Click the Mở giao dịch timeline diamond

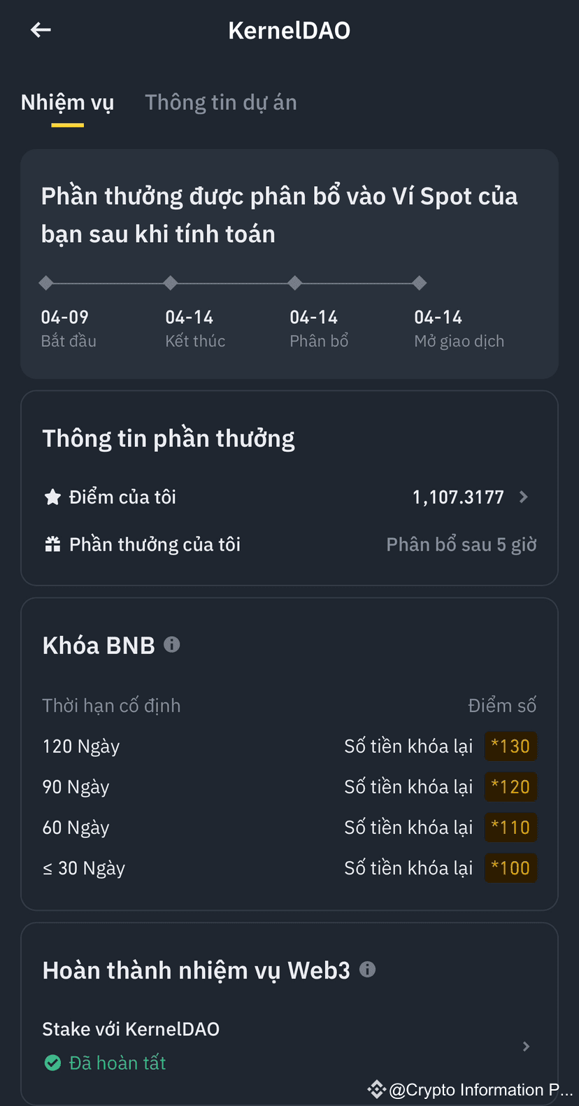click(420, 283)
